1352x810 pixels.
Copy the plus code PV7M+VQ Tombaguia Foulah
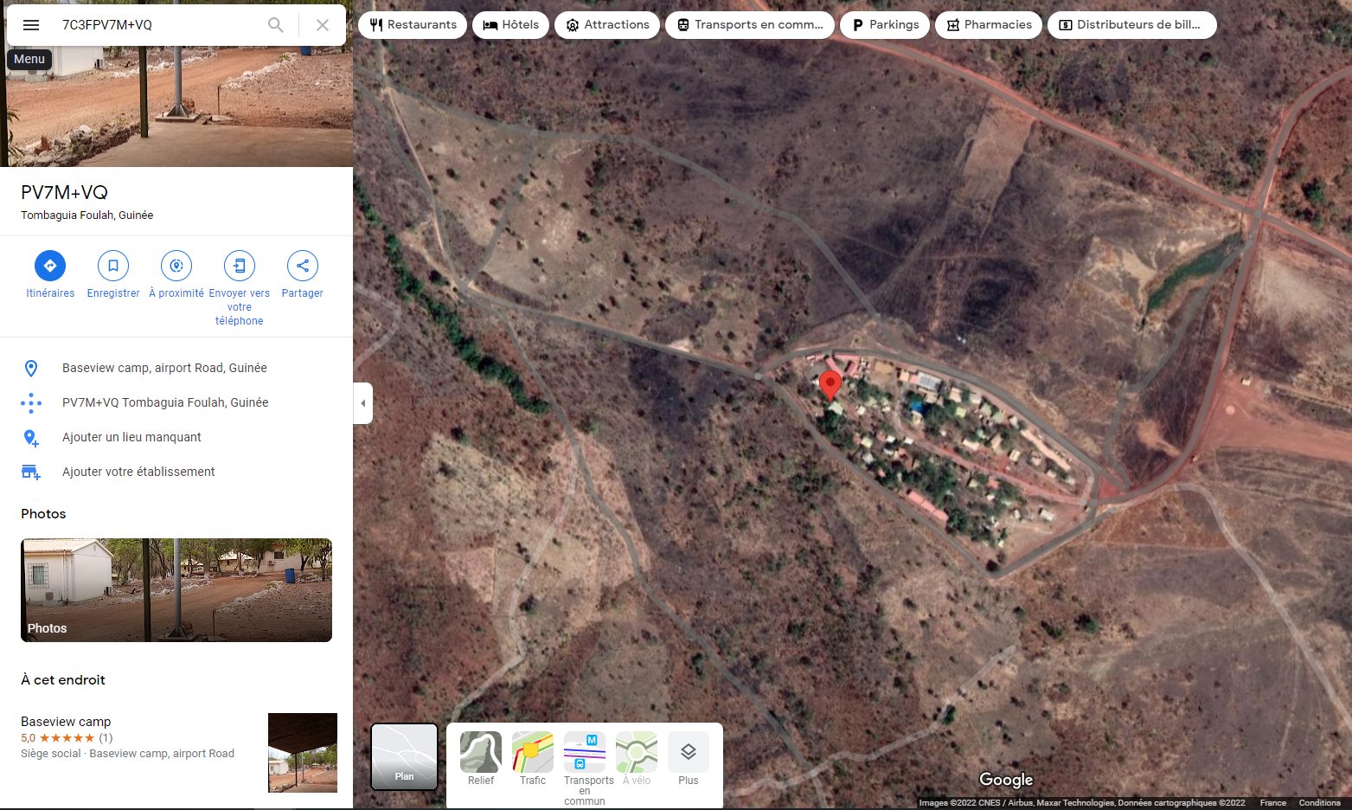176,402
